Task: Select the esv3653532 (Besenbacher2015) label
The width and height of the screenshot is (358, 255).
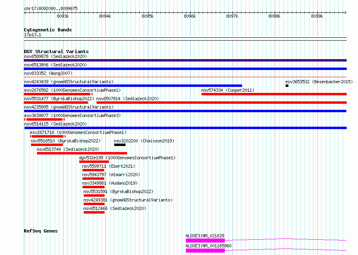Action: [319, 82]
